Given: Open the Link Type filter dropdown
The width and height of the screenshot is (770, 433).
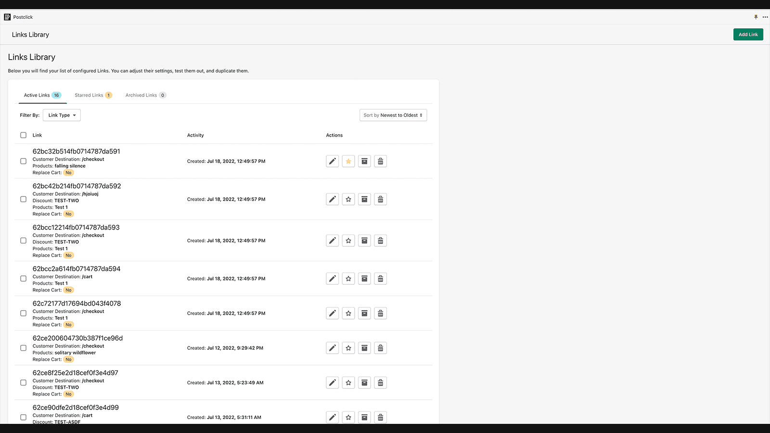Looking at the screenshot, I should pyautogui.click(x=62, y=115).
